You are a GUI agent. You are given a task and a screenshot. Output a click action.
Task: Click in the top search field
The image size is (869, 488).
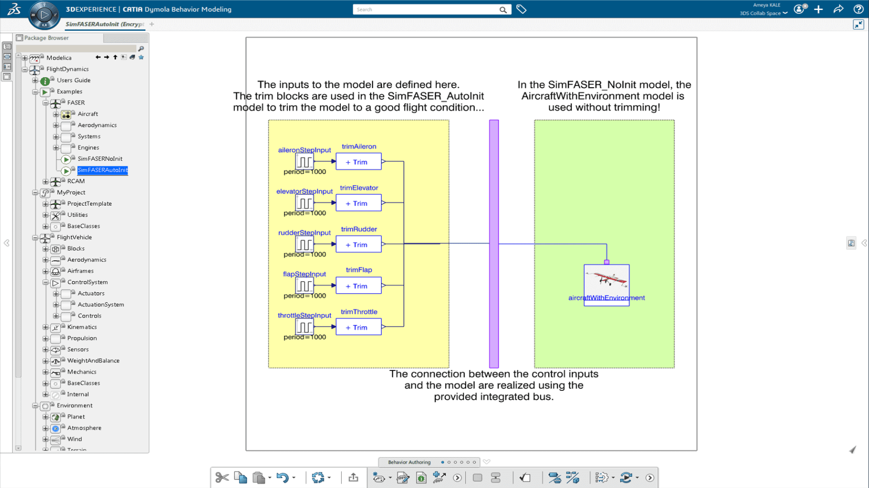pos(425,9)
